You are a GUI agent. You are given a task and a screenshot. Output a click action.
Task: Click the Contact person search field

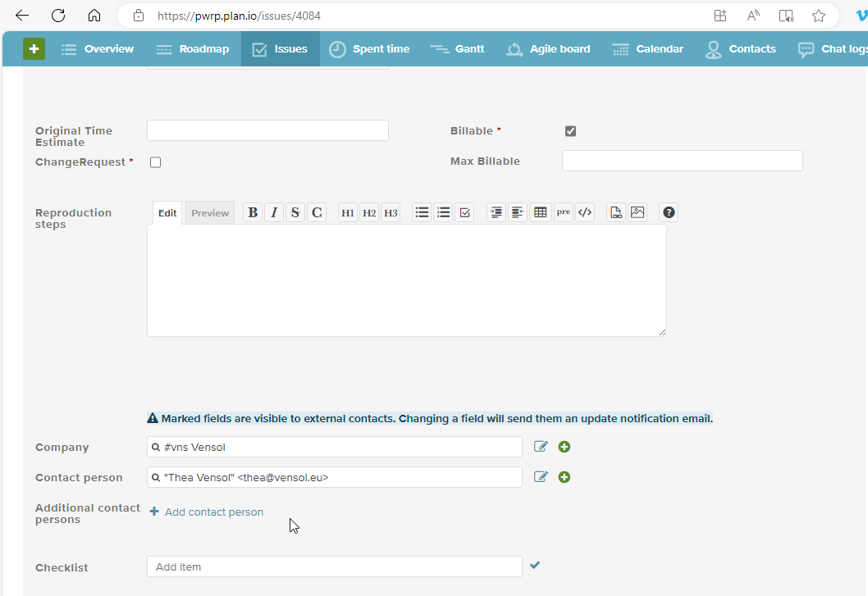335,477
